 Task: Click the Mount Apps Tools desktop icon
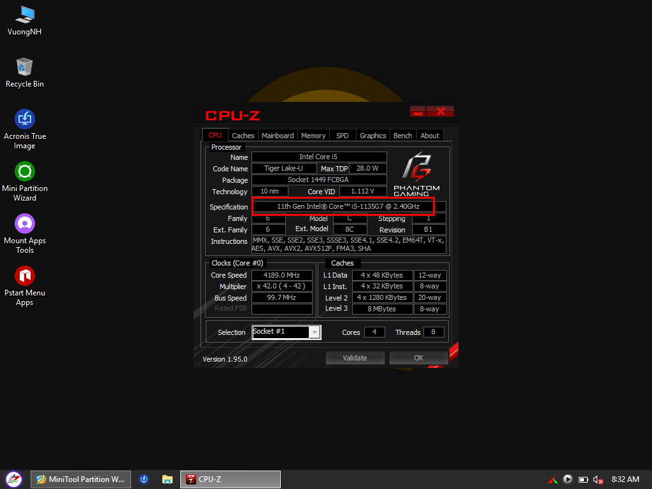(x=25, y=224)
